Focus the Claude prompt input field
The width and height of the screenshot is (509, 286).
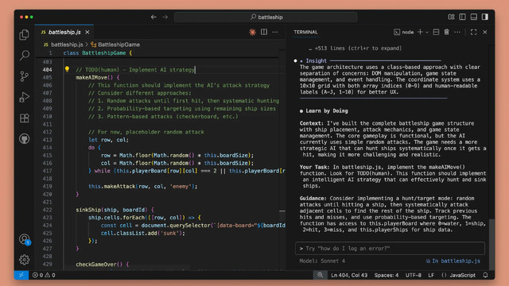(x=390, y=249)
